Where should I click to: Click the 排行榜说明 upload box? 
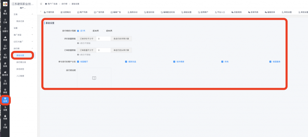[x=94, y=78]
